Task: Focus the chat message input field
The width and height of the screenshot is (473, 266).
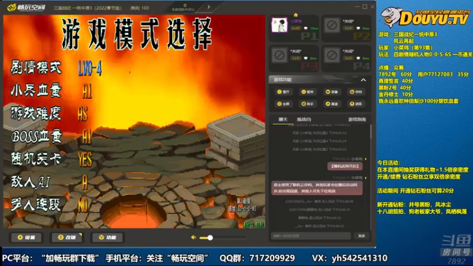Action: pos(311,236)
